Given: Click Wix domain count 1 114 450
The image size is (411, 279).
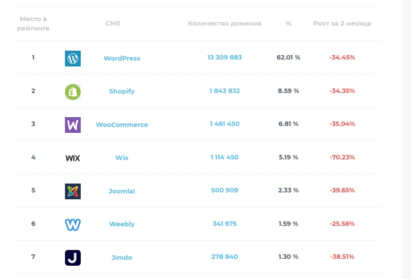Looking at the screenshot, I should click(x=224, y=157).
